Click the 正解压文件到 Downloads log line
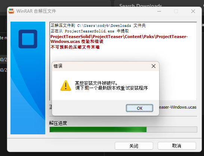Image resolution: width=204 pixels, height=156 pixels. coord(98,25)
